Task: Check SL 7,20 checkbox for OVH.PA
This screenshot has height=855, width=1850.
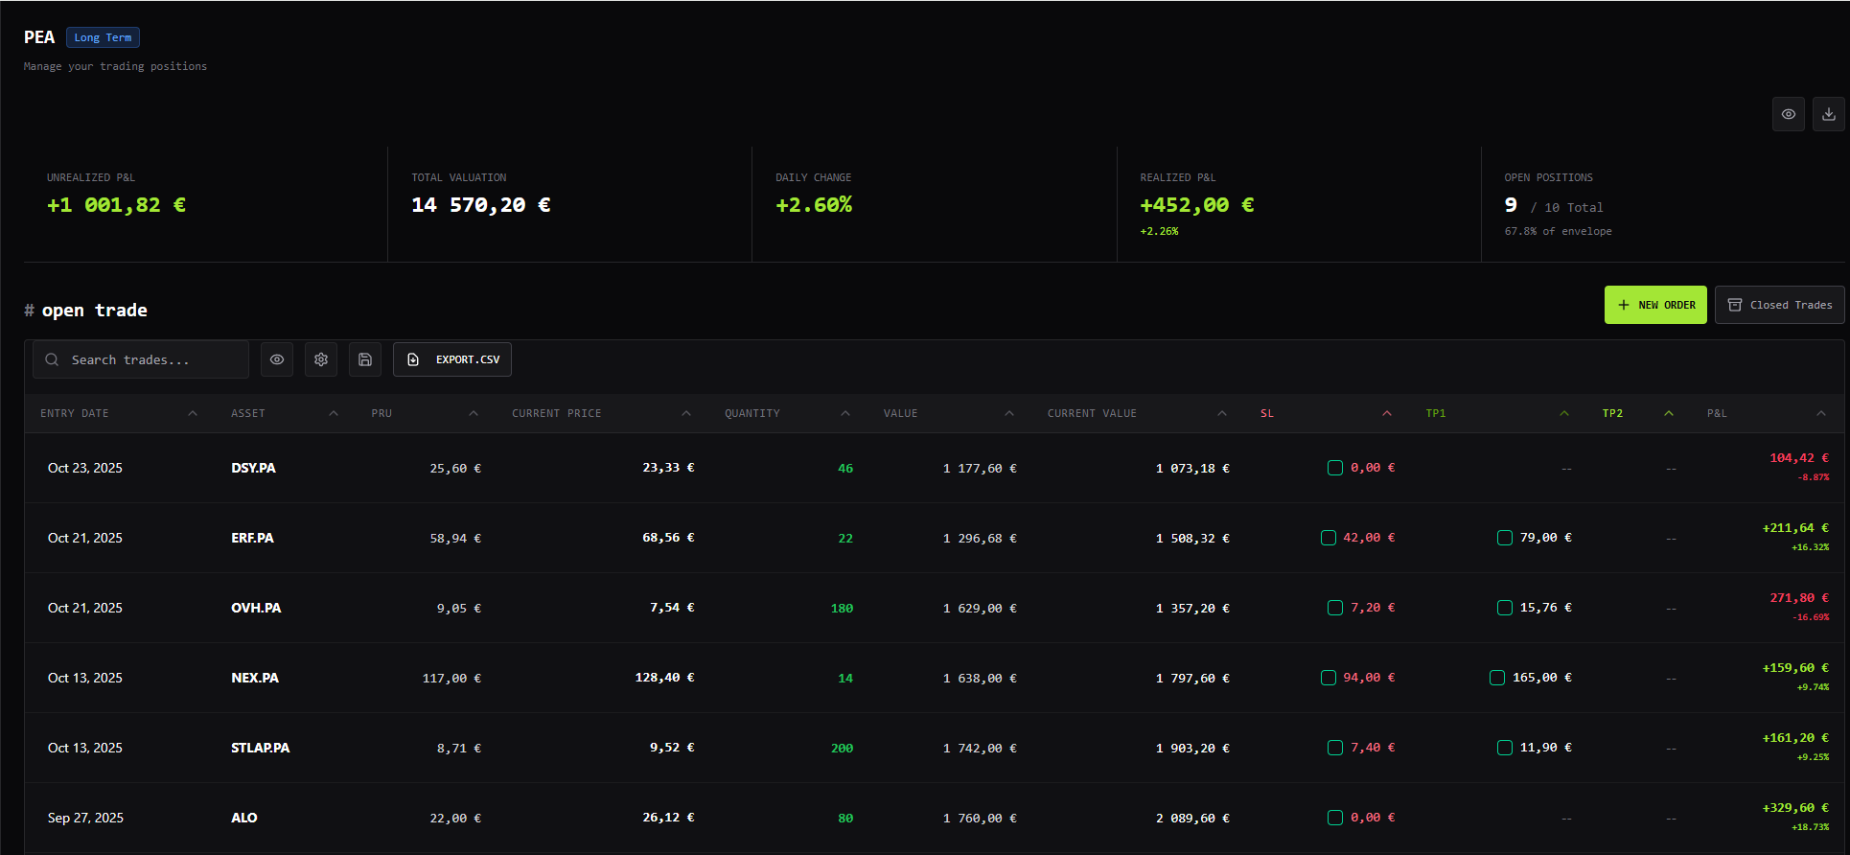Action: (x=1335, y=608)
